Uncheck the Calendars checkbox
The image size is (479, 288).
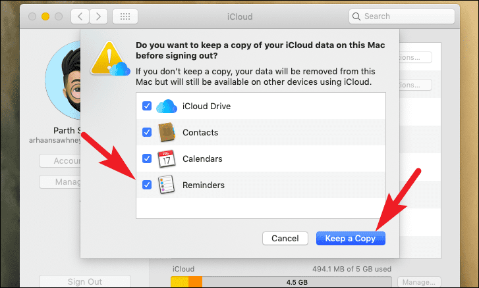147,158
